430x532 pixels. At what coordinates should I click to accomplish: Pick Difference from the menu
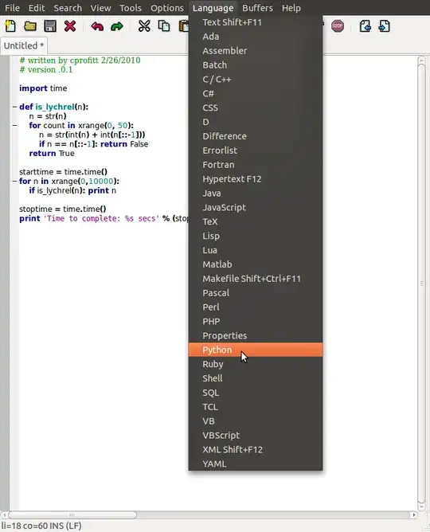pos(256,136)
